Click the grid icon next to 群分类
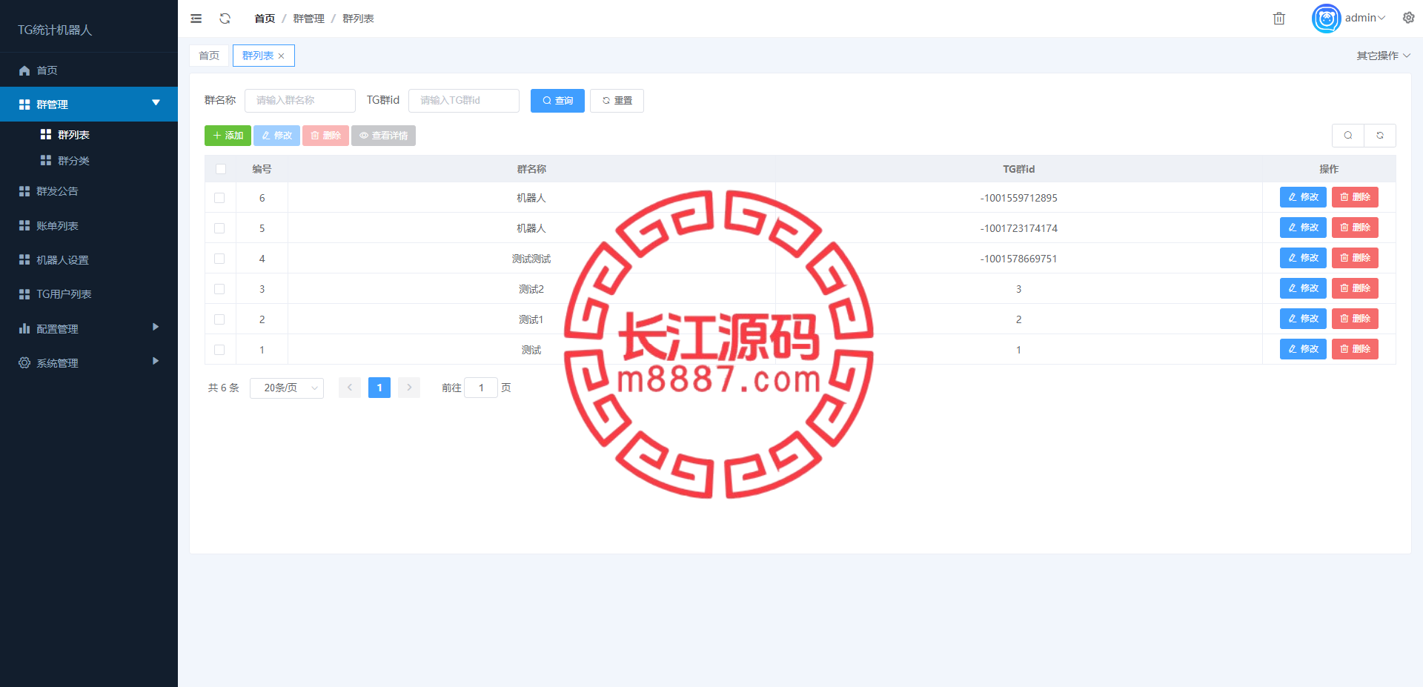 [x=46, y=161]
